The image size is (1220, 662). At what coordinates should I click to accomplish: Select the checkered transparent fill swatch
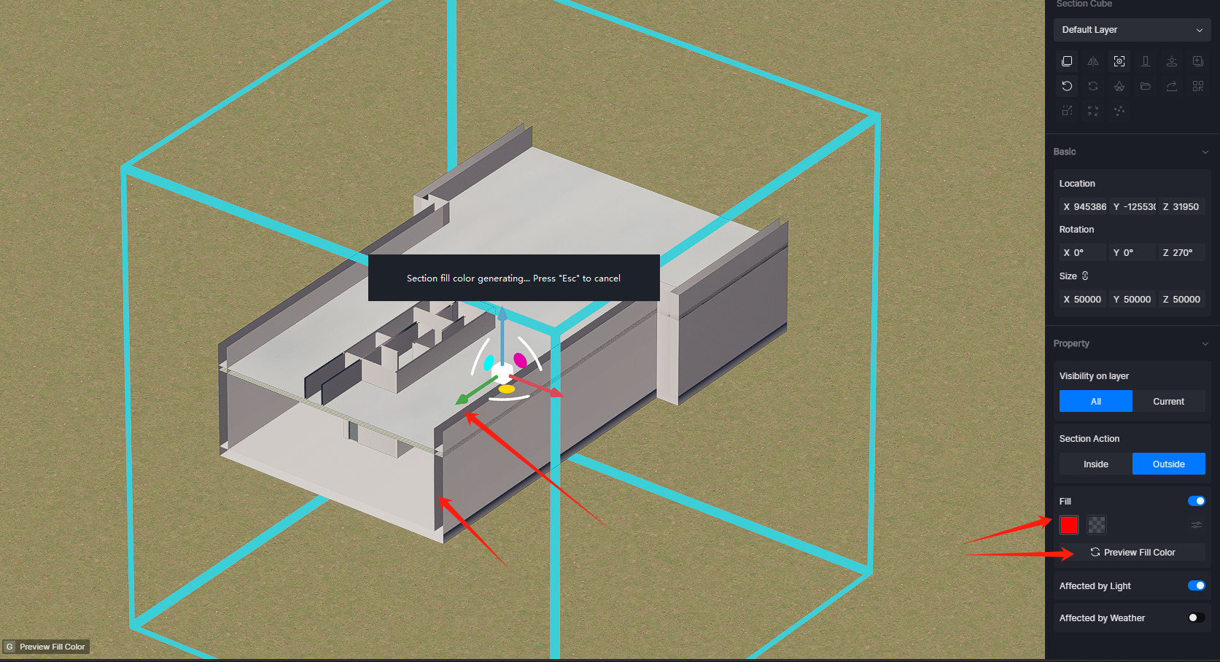[x=1097, y=525]
